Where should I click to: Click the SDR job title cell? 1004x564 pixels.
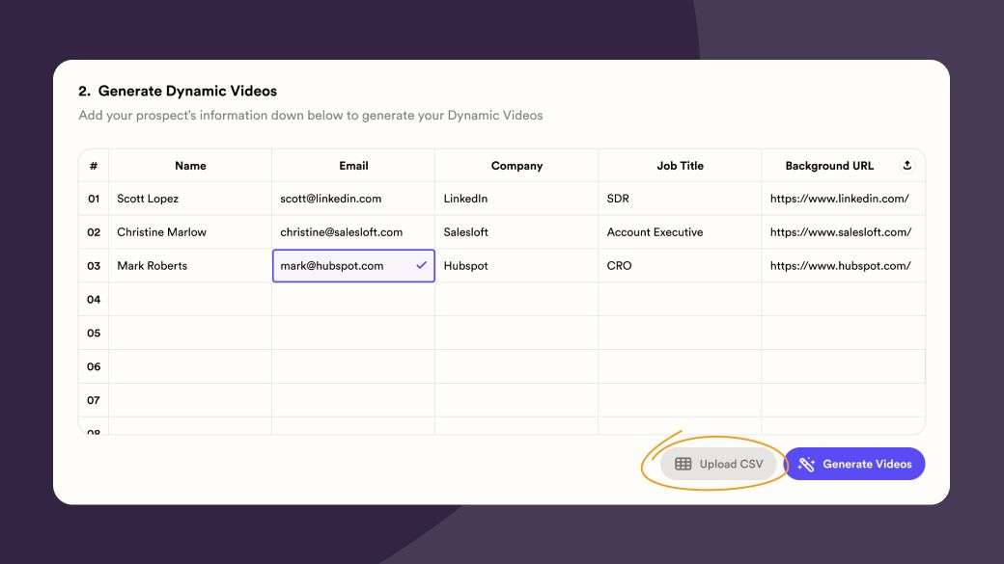680,199
